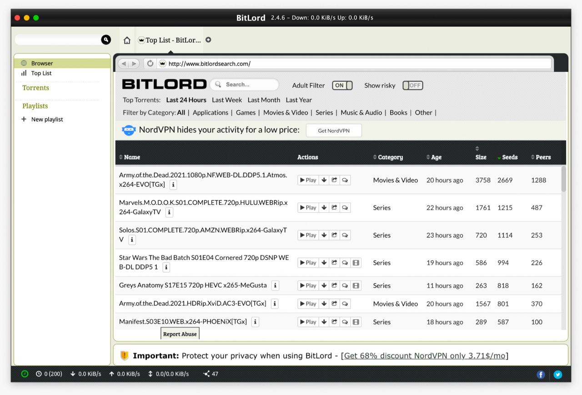Create a New playlist in sidebar
This screenshot has width=582, height=395.
tap(42, 119)
